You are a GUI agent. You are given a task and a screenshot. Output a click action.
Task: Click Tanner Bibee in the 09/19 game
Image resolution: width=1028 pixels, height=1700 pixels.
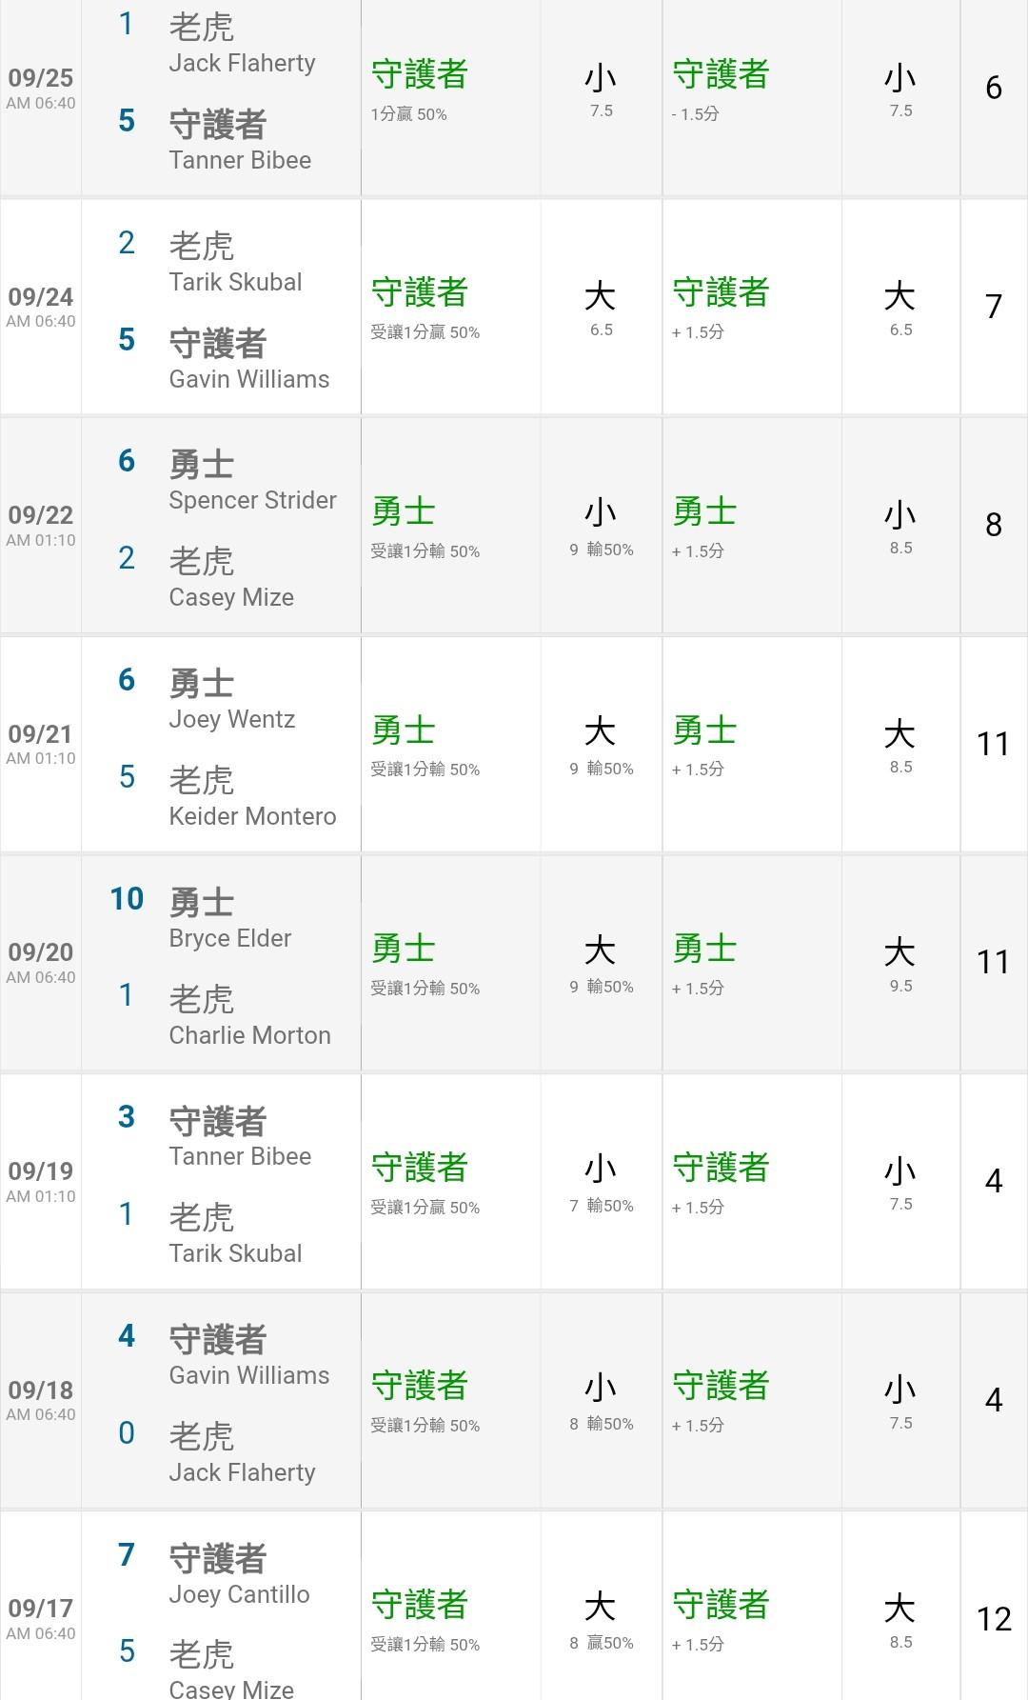click(x=240, y=1156)
